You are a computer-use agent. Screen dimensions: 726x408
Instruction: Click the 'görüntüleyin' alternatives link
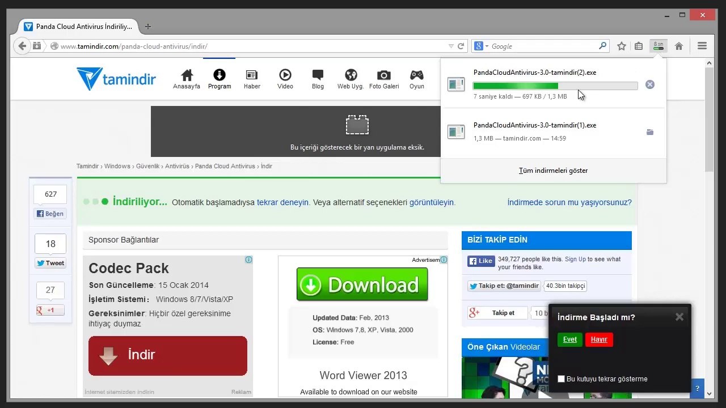pos(431,202)
